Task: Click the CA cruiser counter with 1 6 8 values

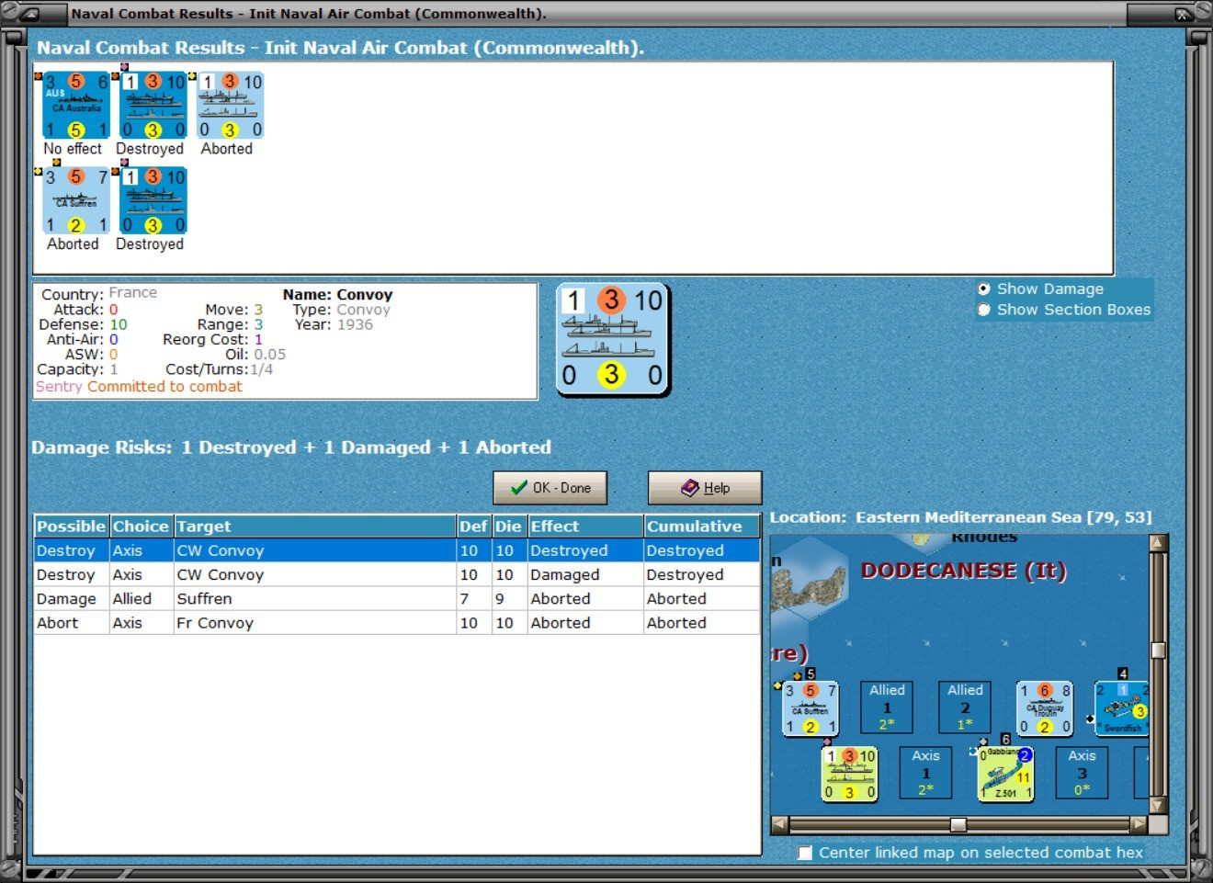Action: tap(1046, 708)
